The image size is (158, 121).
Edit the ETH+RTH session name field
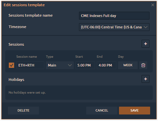point(30,65)
